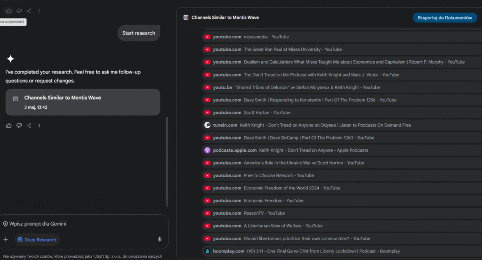Open Economic Freedom of the World 2024 link
This screenshot has width=482, height=260.
coord(342,188)
